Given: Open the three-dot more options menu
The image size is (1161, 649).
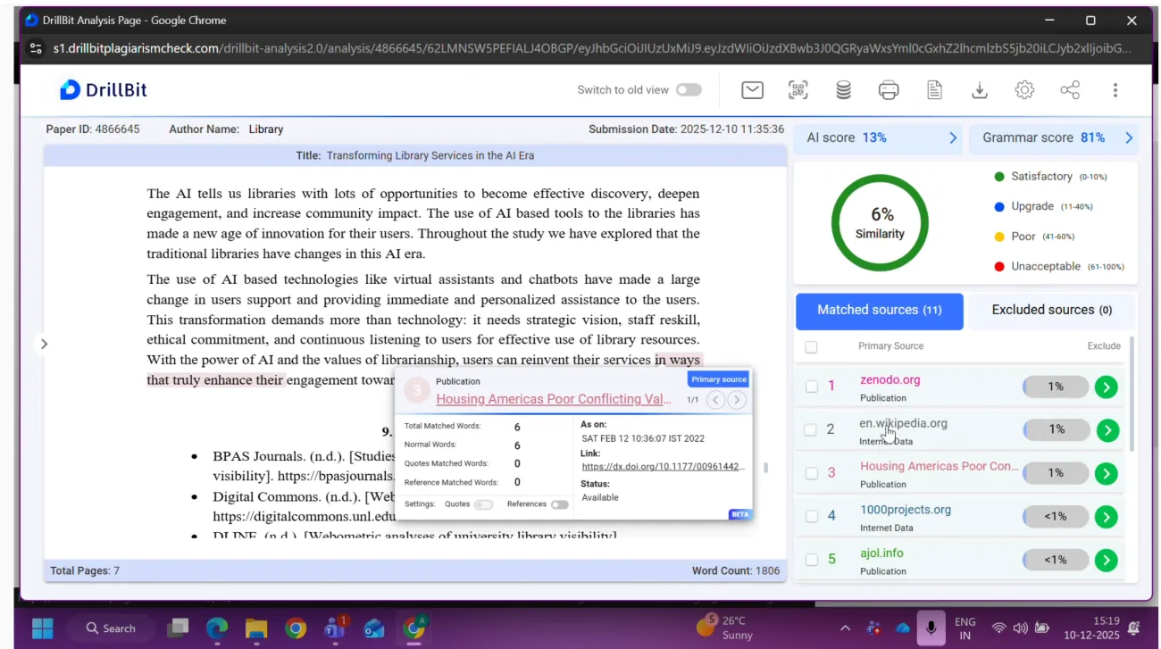Looking at the screenshot, I should tap(1115, 90).
